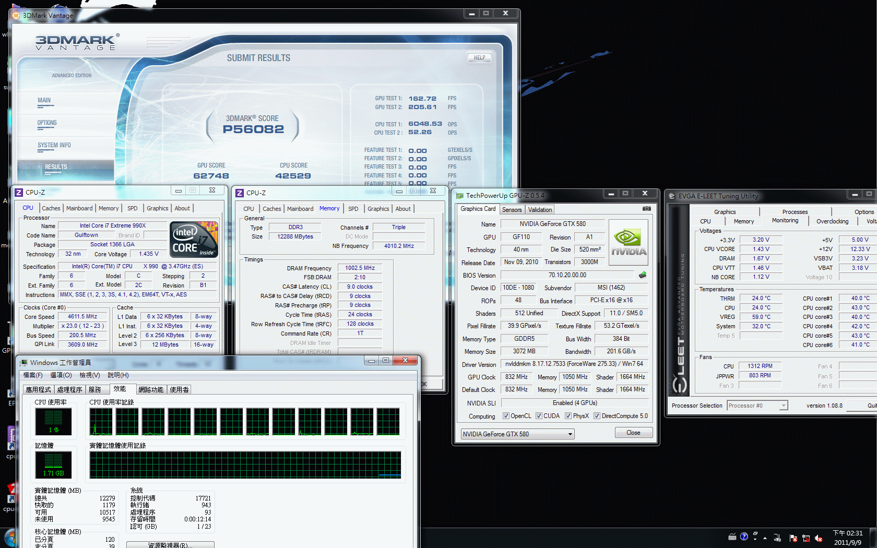Image resolution: width=877 pixels, height=548 pixels.
Task: Switch to the 網路功能 tab in Task Manager
Action: (x=151, y=390)
